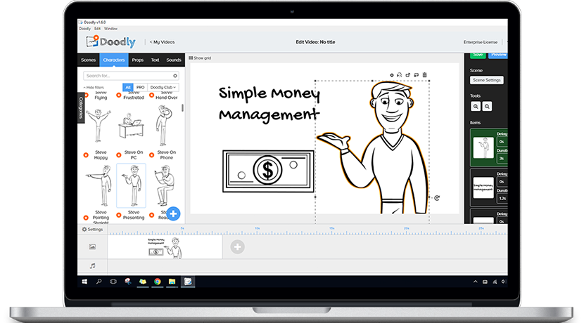Select the title text item thumbnail in Items
This screenshot has height=323, width=584.
coord(483,187)
